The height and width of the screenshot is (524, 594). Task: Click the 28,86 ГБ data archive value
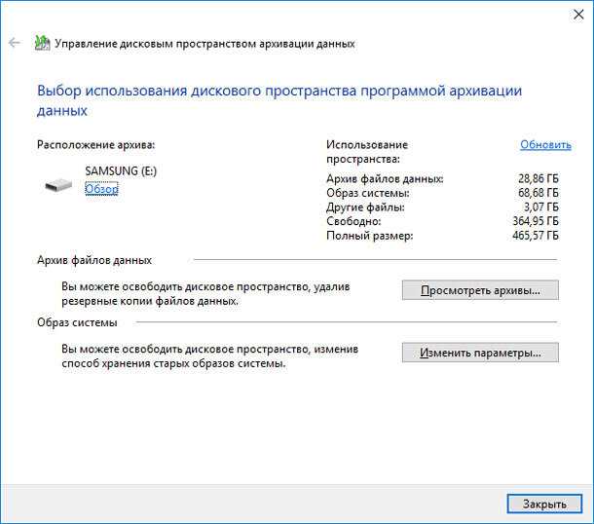[x=538, y=178]
